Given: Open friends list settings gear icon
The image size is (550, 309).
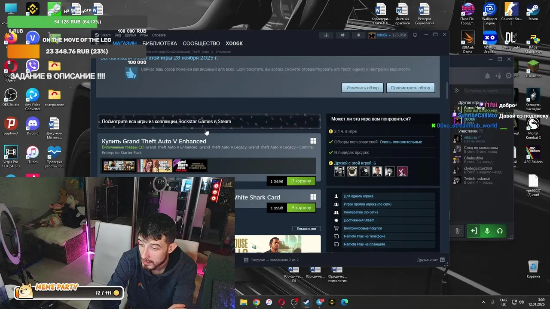Looking at the screenshot, I should point(509,76).
